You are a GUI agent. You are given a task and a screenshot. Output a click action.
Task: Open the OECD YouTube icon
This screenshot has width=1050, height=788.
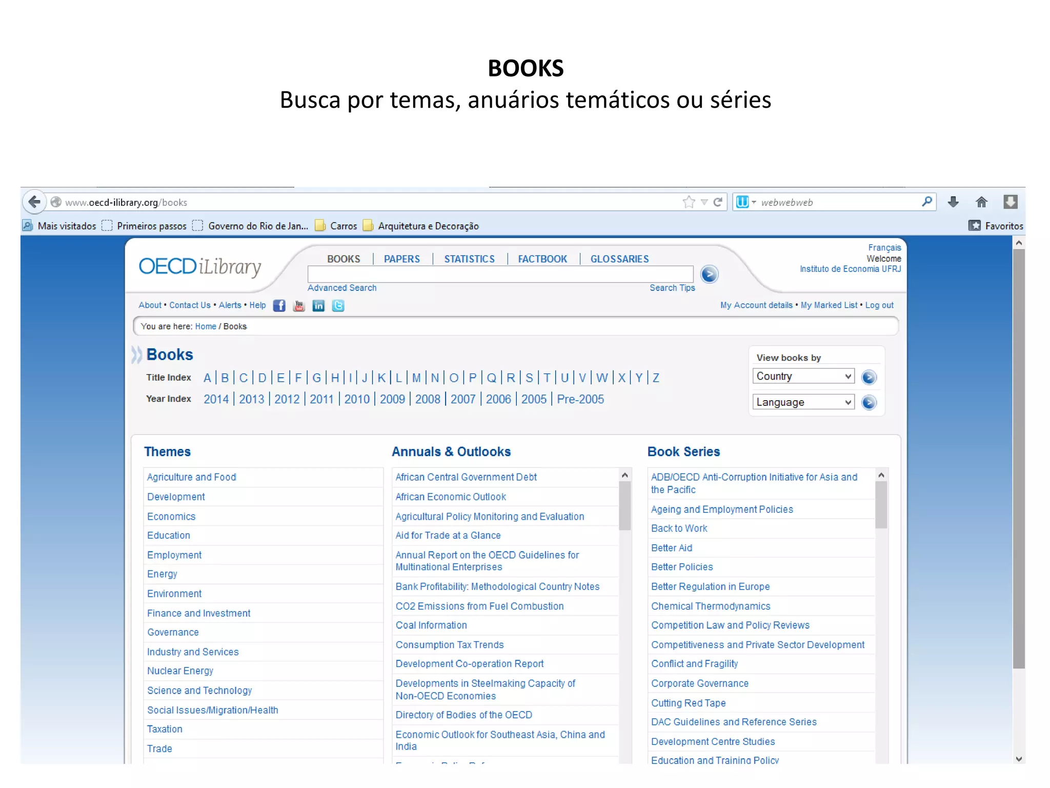click(x=299, y=306)
